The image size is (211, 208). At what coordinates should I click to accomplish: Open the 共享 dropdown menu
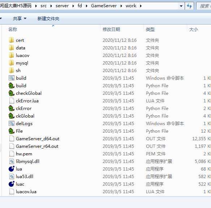20,18
